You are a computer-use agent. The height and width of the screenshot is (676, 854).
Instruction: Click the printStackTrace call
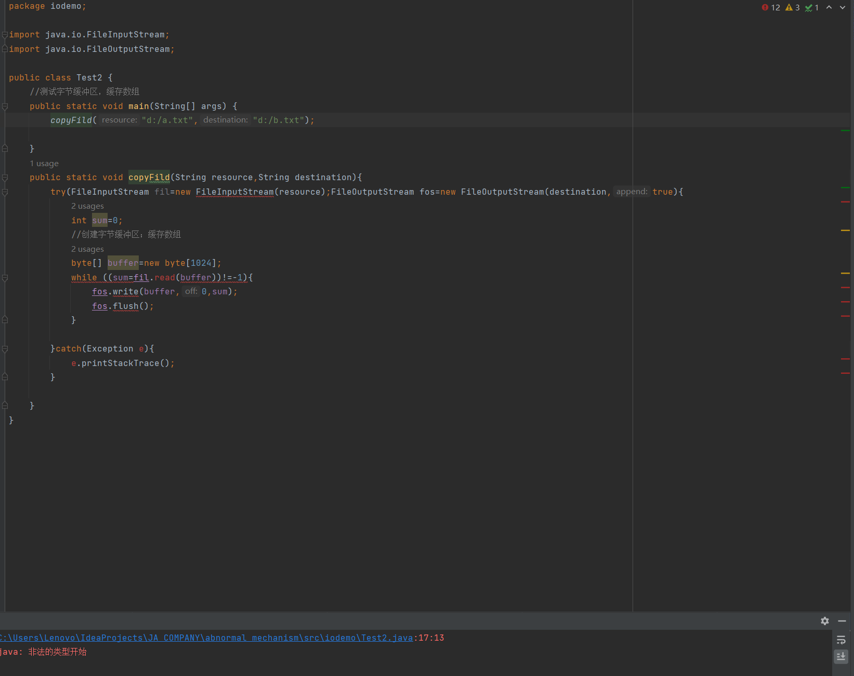tap(121, 363)
